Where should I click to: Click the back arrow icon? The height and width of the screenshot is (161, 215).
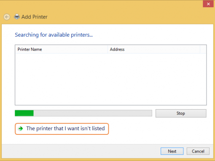7,17
